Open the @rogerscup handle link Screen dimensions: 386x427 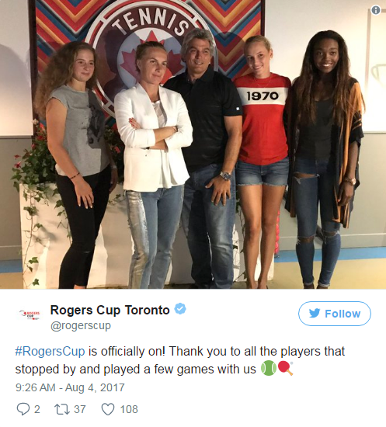pos(81,326)
